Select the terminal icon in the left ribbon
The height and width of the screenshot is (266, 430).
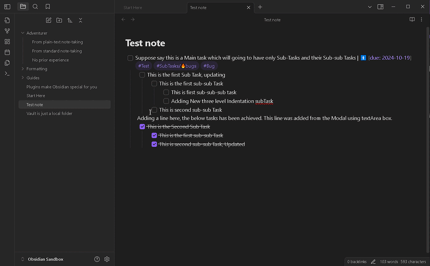[x=7, y=73]
